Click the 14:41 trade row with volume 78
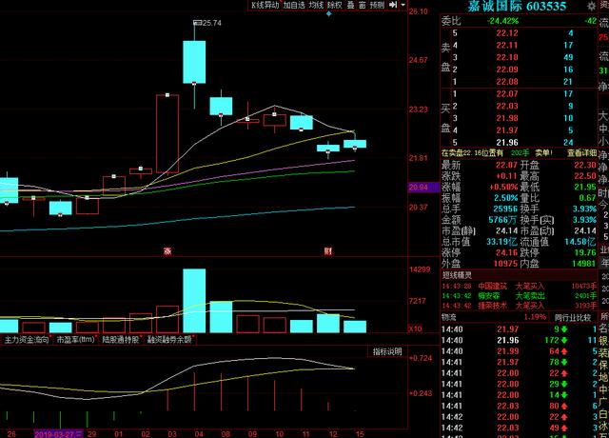Screen dimensions: 609x438 tap(519, 362)
